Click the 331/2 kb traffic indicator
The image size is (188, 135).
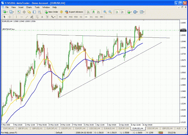click(171, 133)
